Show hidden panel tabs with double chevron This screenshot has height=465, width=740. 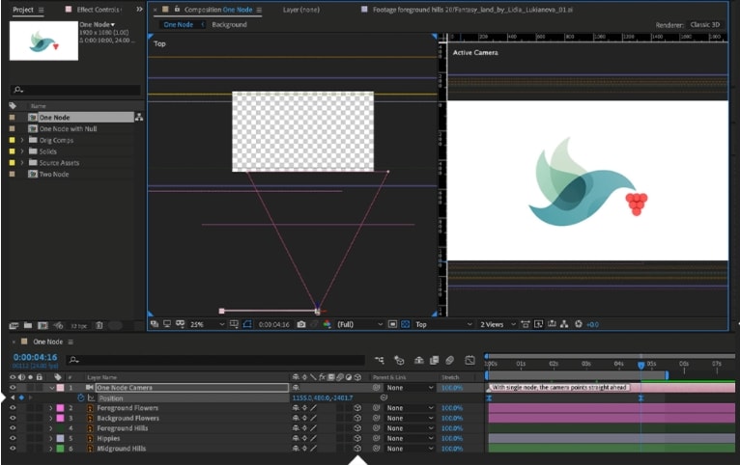(x=139, y=10)
